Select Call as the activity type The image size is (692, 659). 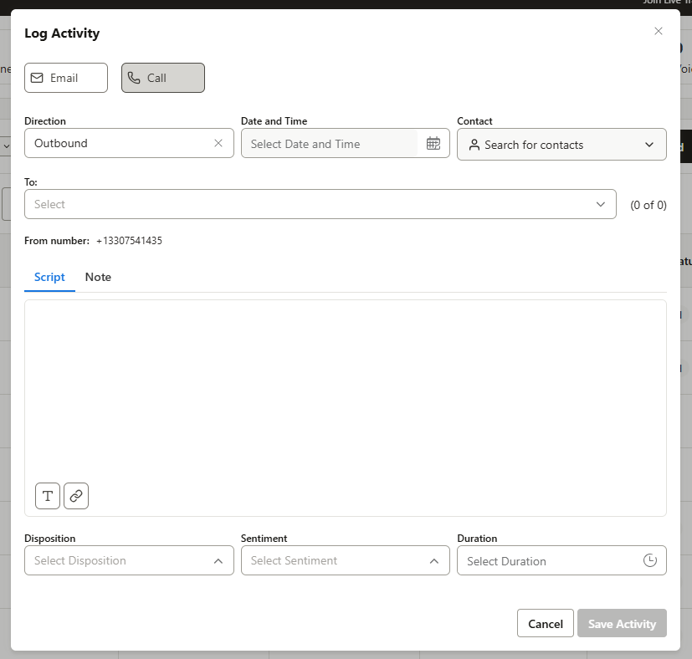coord(162,77)
